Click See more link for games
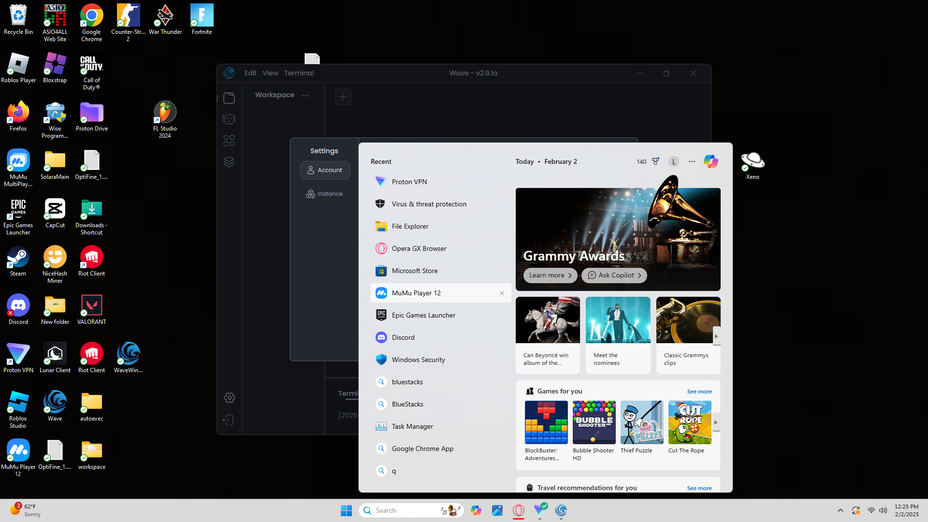The height and width of the screenshot is (522, 928). (699, 391)
